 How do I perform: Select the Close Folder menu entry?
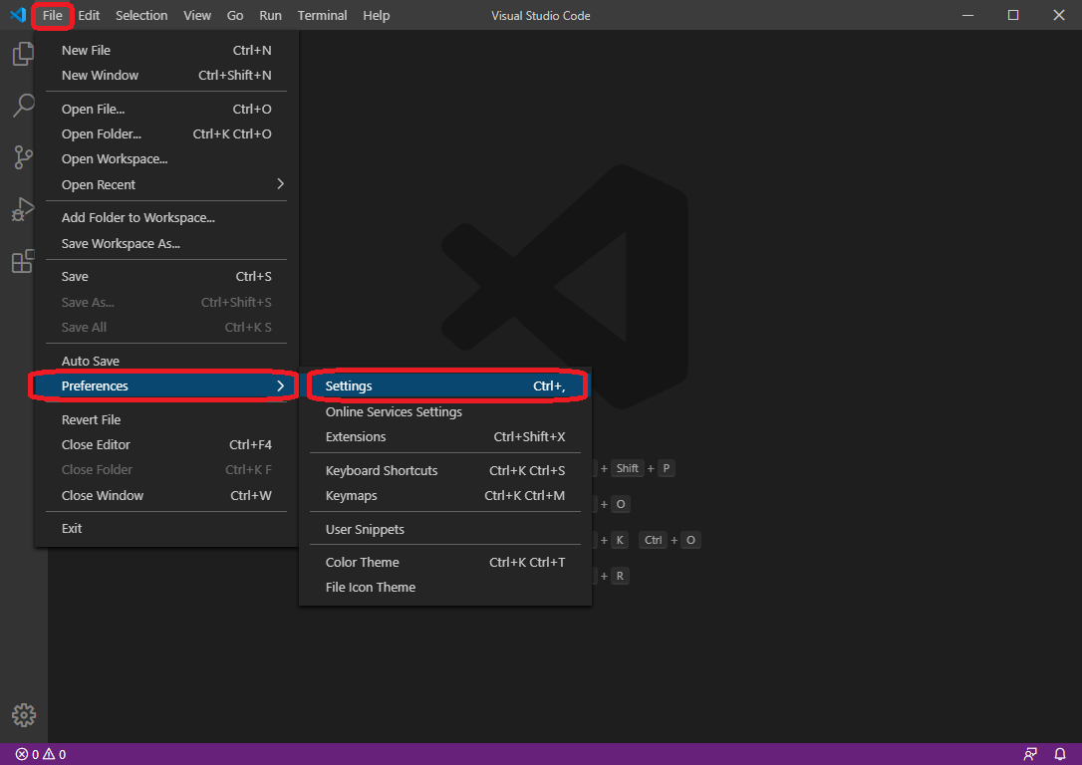coord(166,470)
